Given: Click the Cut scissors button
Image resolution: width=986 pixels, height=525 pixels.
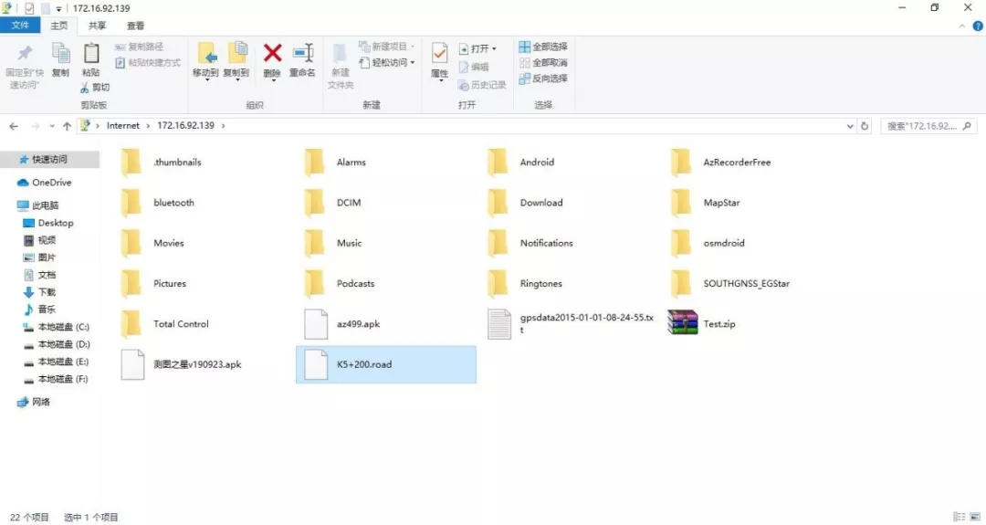Looking at the screenshot, I should point(94,88).
